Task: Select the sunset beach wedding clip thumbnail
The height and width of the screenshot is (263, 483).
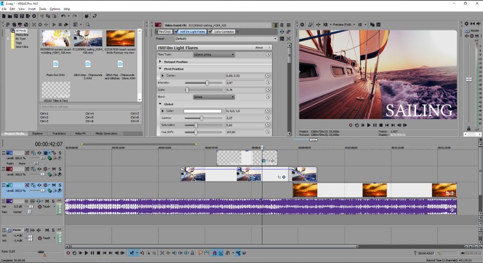Action: (x=55, y=38)
